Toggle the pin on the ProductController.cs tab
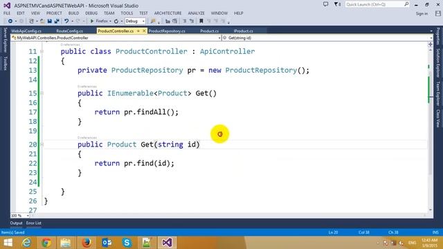The image size is (443, 249). [x=138, y=31]
